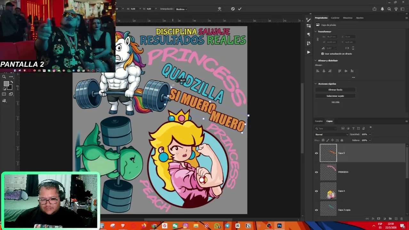The image size is (409, 230).
Task: Link layers chain icon at panel bottom
Action: (x=367, y=219)
